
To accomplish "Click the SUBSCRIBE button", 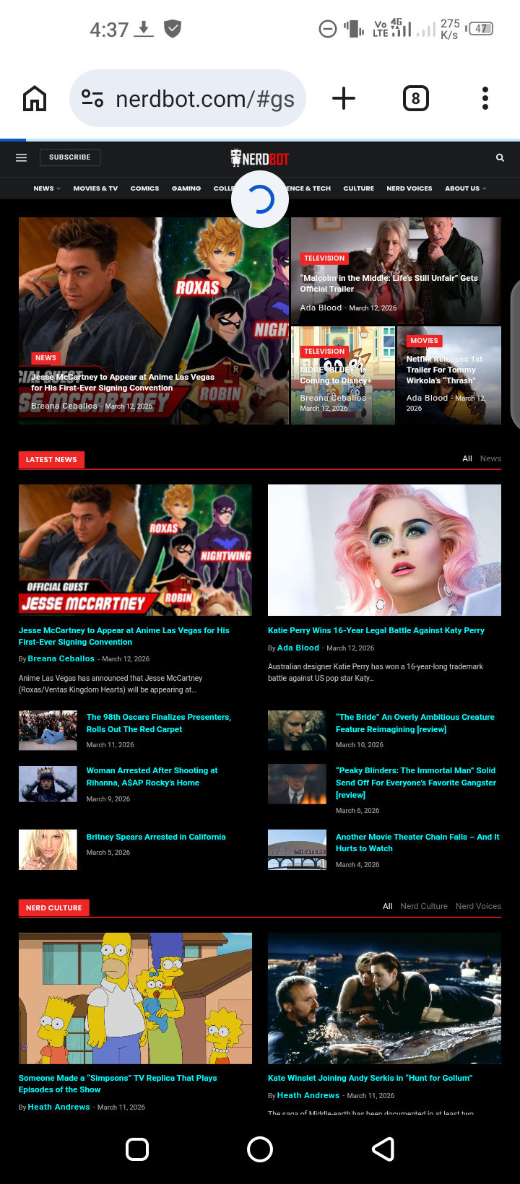I will click(x=70, y=157).
